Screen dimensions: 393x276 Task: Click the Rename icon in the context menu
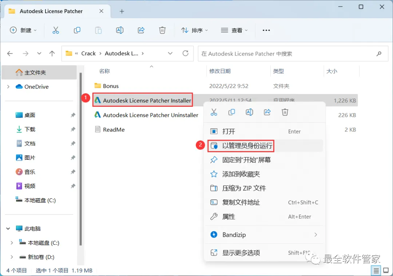tap(249, 112)
